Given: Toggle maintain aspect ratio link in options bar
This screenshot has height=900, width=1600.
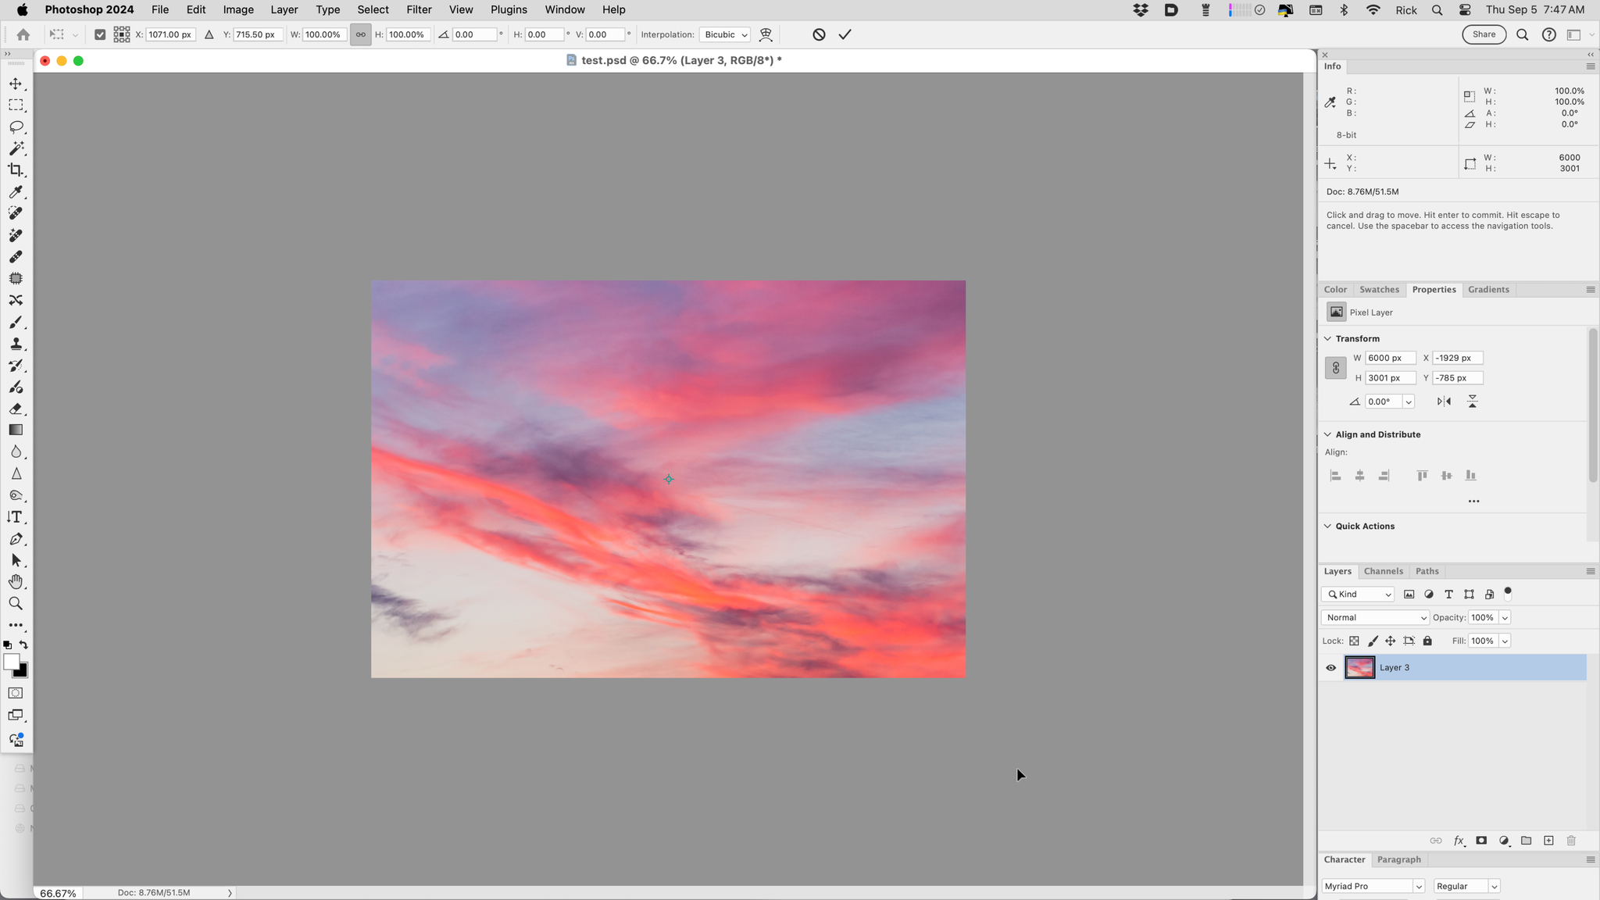Looking at the screenshot, I should [360, 34].
